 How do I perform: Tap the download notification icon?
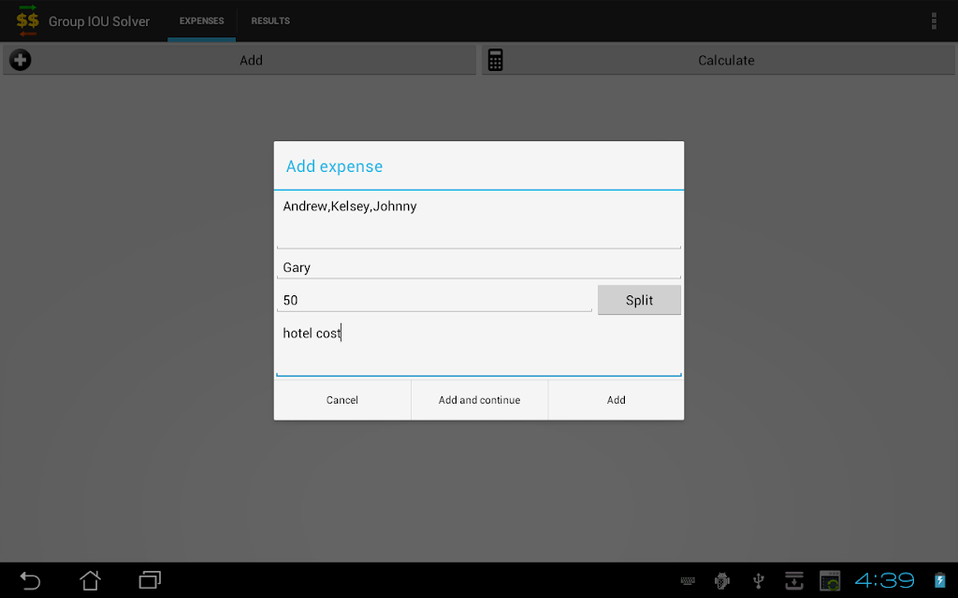point(793,581)
